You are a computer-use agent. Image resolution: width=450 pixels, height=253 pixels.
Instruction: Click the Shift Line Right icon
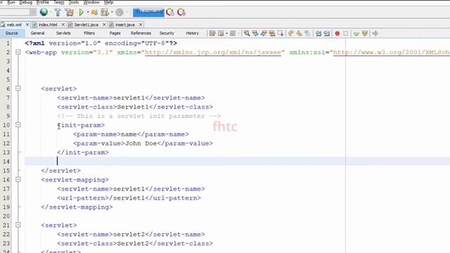[326, 34]
